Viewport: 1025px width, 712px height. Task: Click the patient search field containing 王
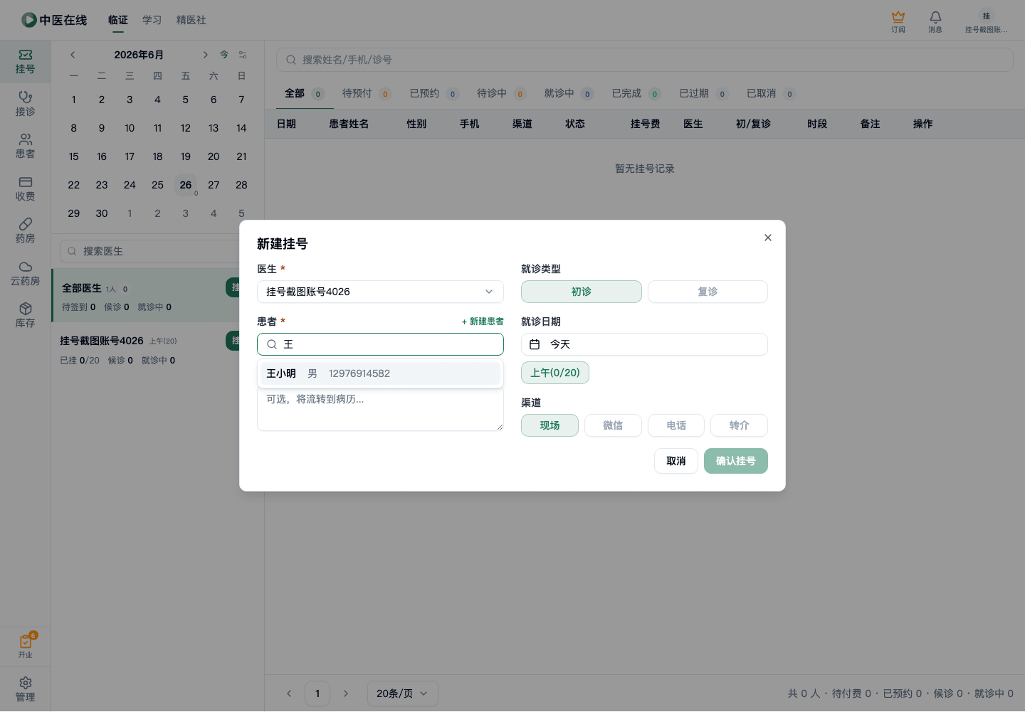380,344
